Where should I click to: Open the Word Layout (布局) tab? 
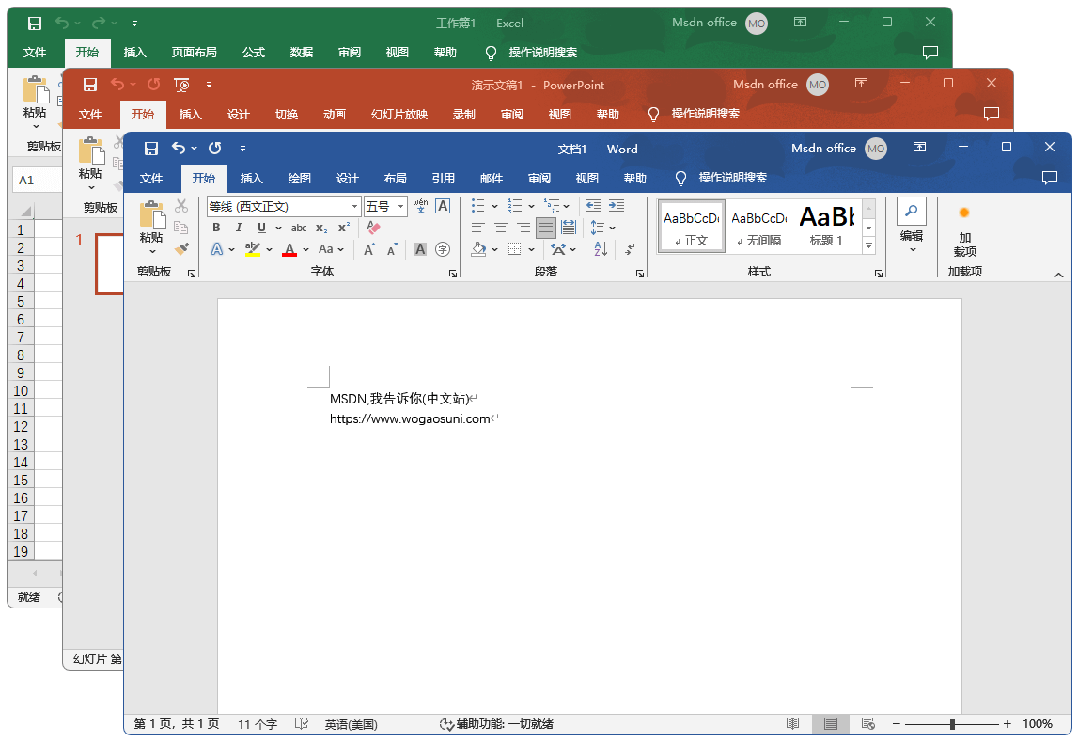tap(396, 178)
